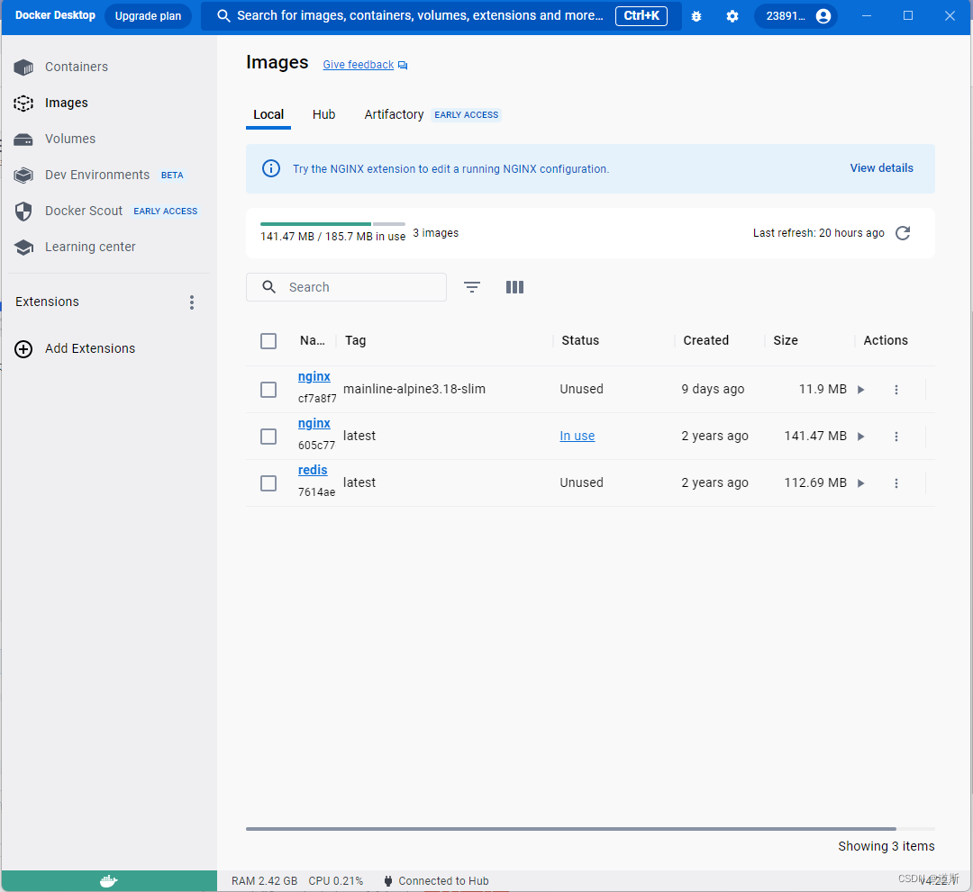Open the column visibility icon
This screenshot has height=892, width=973.
point(514,287)
